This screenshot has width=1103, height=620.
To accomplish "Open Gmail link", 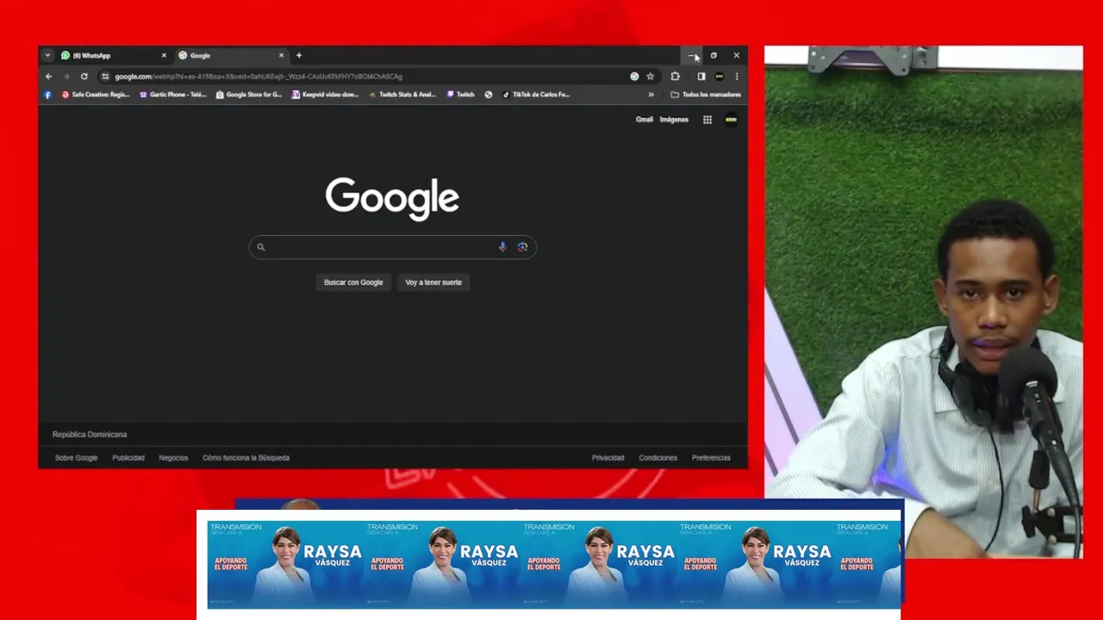I will coord(645,120).
